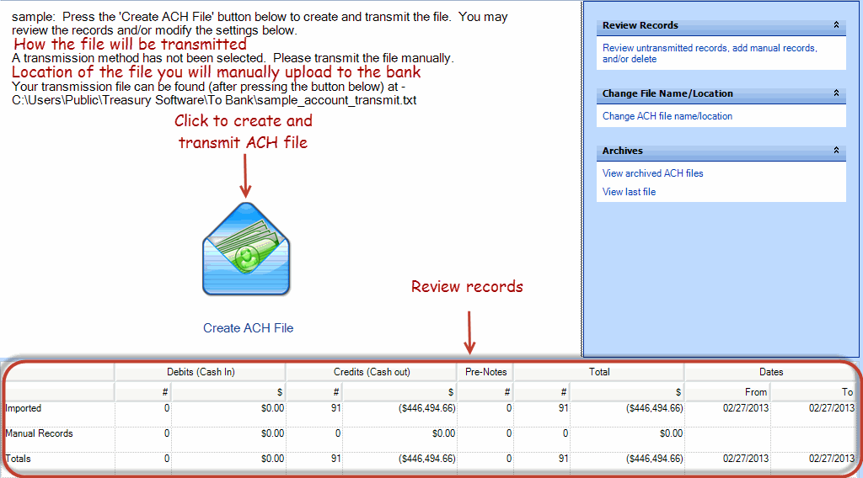Select the Imported row label

point(23,408)
